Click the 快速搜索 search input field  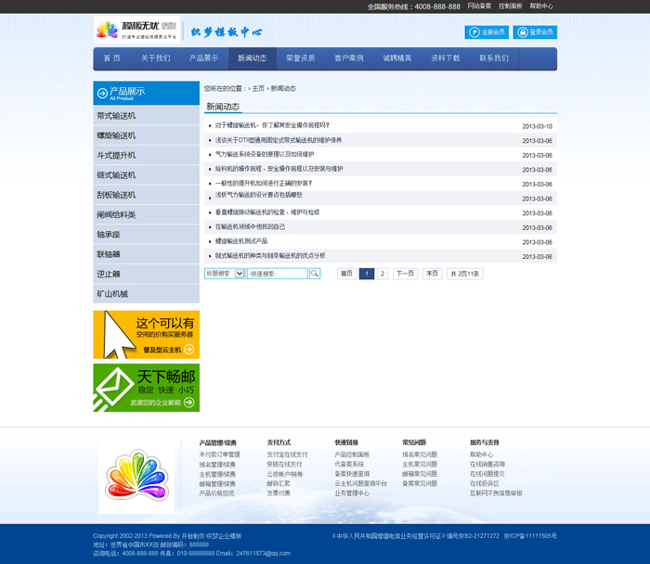point(278,274)
